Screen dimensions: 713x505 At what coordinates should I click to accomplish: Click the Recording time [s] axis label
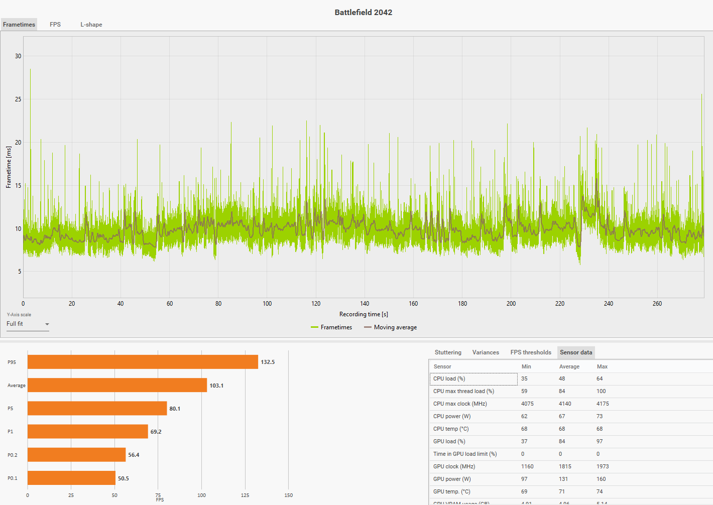tap(364, 314)
